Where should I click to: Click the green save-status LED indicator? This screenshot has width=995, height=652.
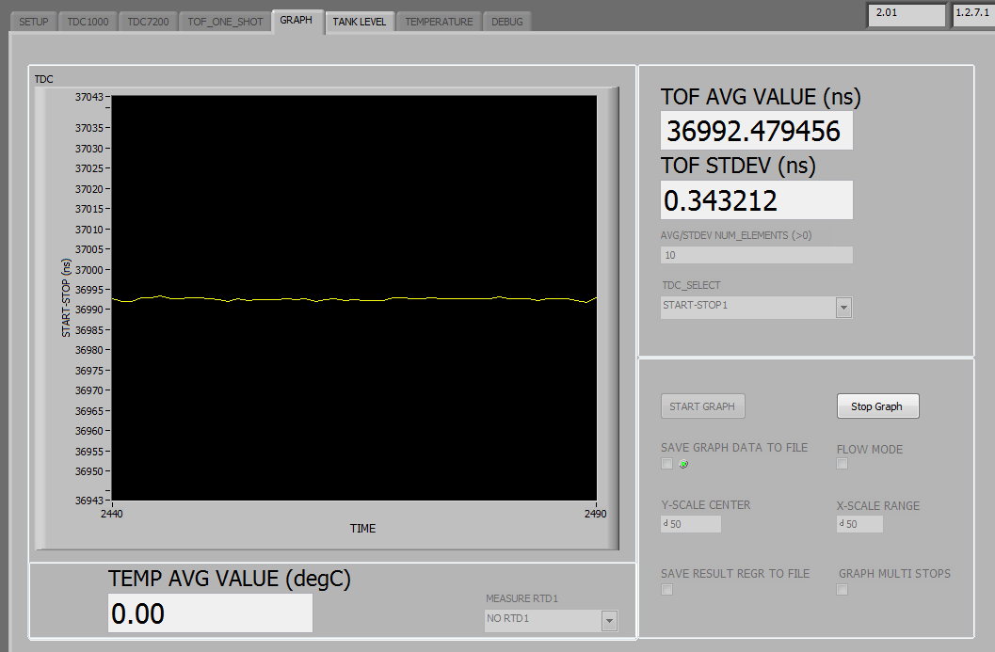point(683,464)
